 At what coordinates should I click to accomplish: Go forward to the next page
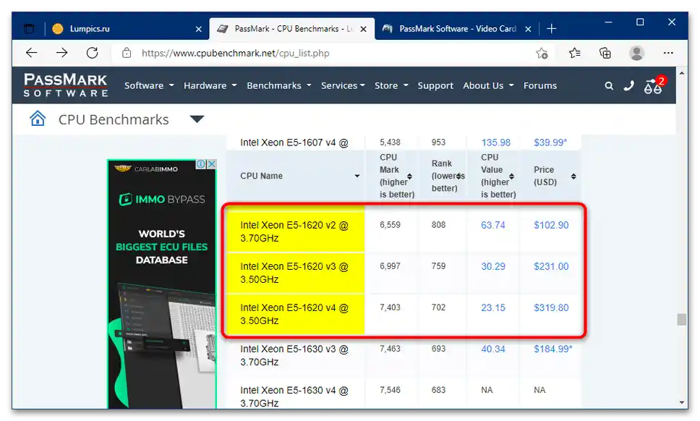click(x=61, y=53)
